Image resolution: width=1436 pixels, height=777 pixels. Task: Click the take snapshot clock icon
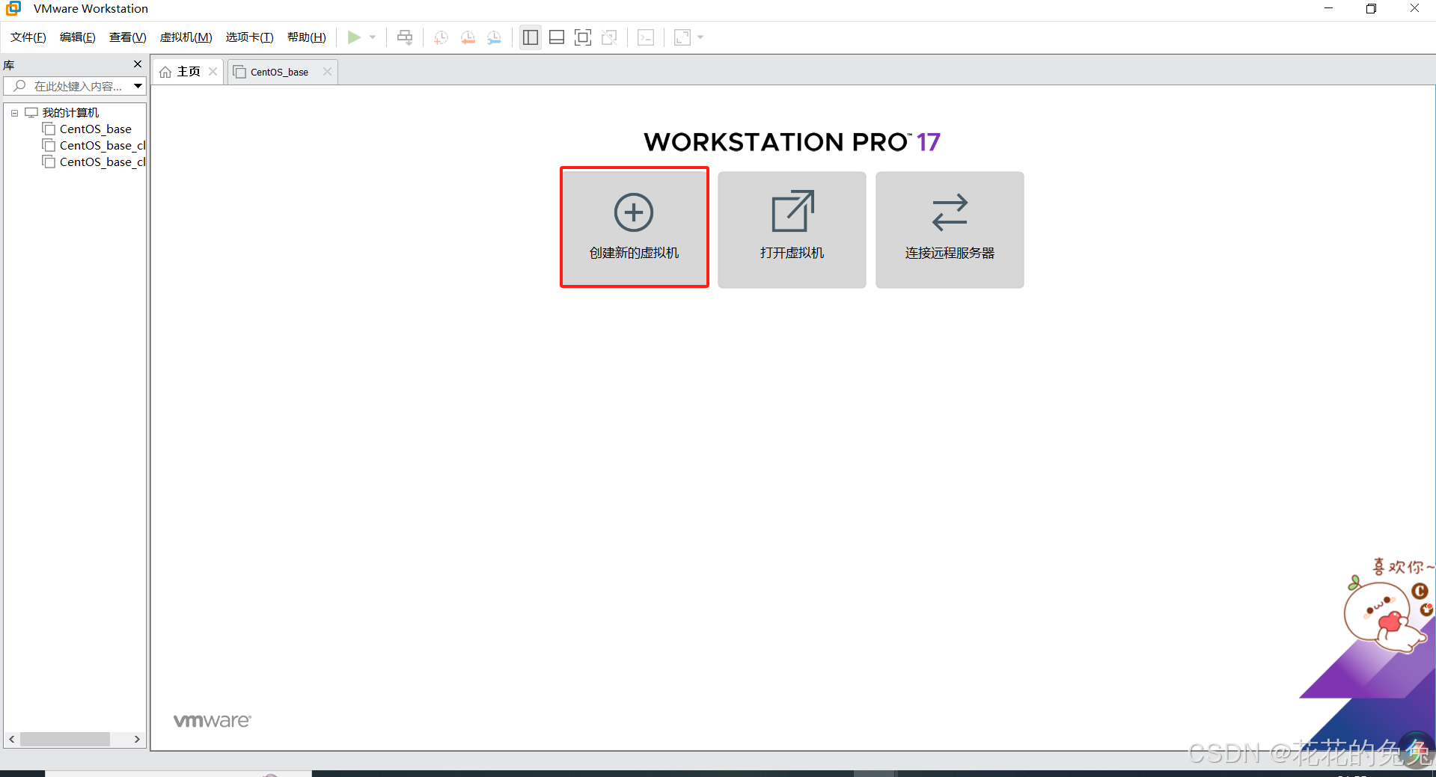(x=441, y=37)
